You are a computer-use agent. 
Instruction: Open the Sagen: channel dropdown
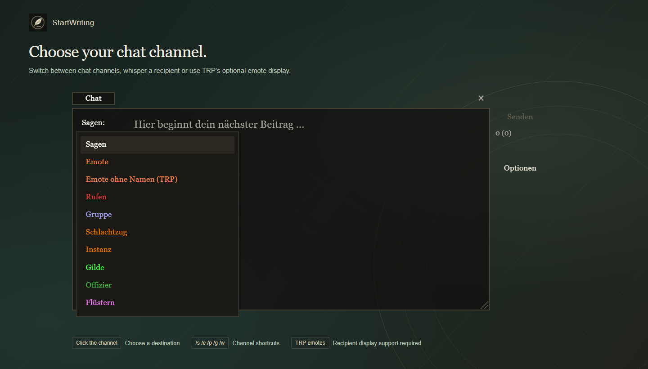click(93, 122)
